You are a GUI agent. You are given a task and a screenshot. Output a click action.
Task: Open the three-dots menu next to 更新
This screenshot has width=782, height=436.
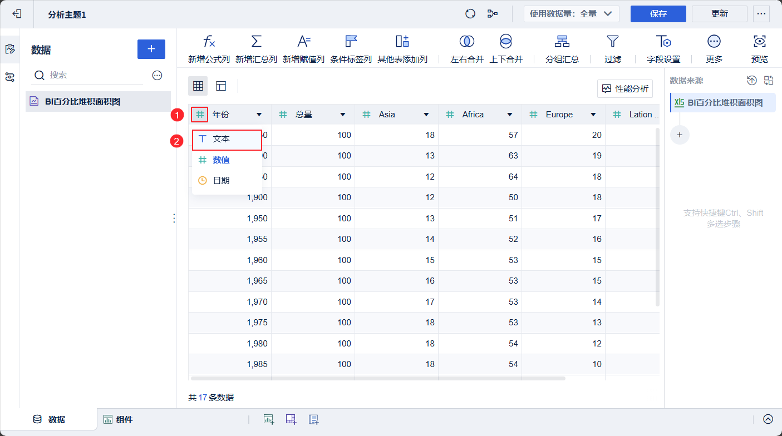pos(761,14)
